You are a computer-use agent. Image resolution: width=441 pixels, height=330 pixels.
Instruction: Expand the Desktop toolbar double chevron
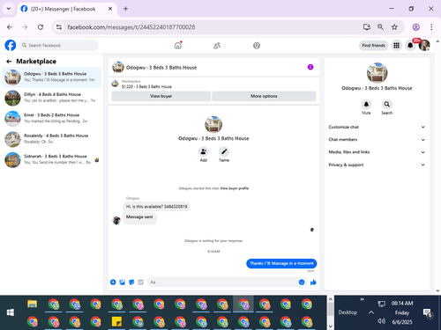click(363, 299)
